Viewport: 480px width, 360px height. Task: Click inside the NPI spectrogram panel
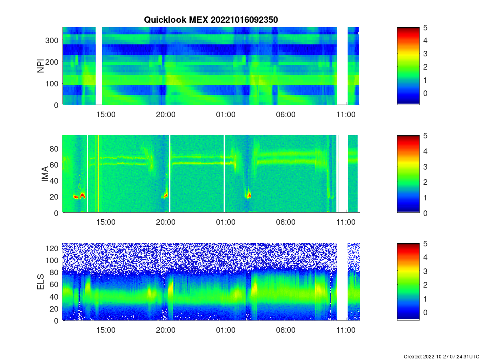211,66
